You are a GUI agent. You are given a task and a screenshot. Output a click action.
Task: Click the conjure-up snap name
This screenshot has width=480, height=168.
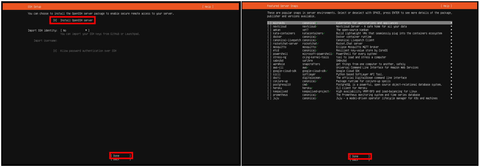(280, 81)
